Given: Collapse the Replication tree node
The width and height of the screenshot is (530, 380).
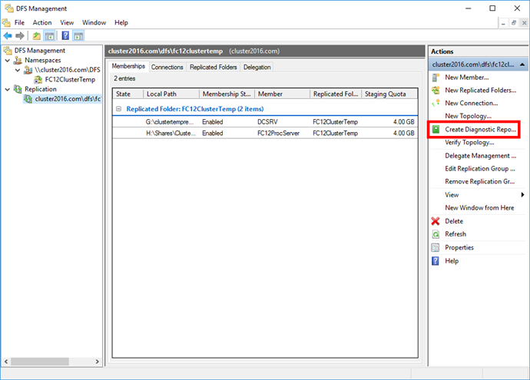Looking at the screenshot, I should click(8, 90).
